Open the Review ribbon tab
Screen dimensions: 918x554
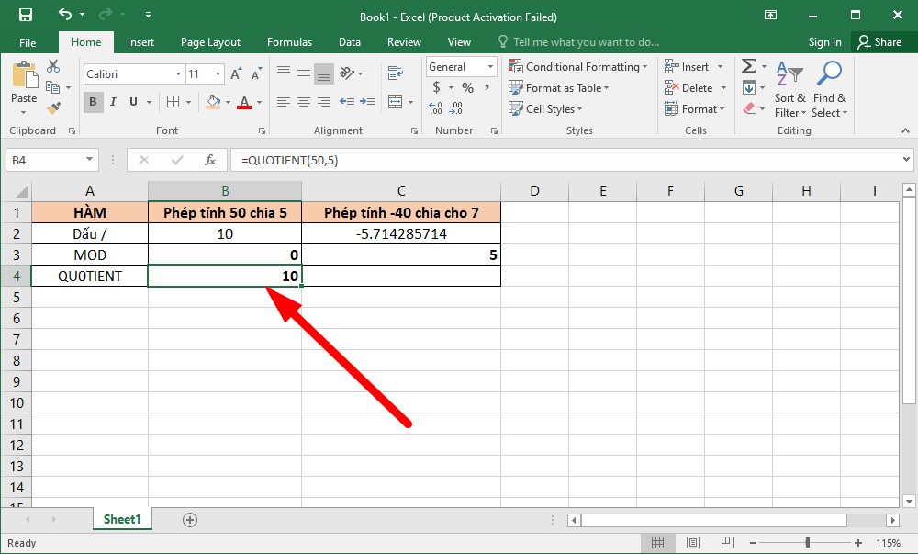404,41
